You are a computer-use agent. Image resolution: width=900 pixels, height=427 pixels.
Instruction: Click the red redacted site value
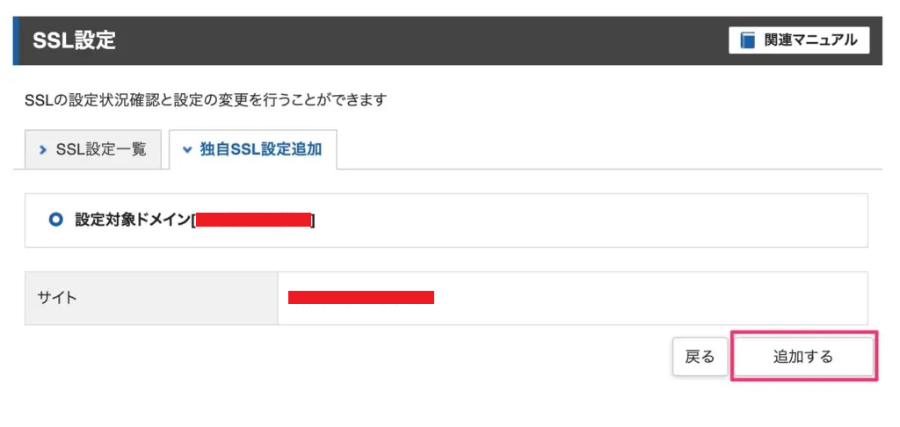pyautogui.click(x=361, y=297)
